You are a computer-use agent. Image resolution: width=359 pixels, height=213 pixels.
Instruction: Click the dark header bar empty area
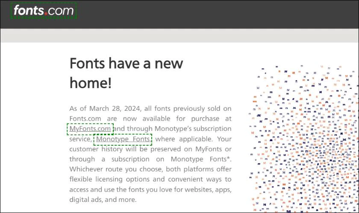coord(214,14)
